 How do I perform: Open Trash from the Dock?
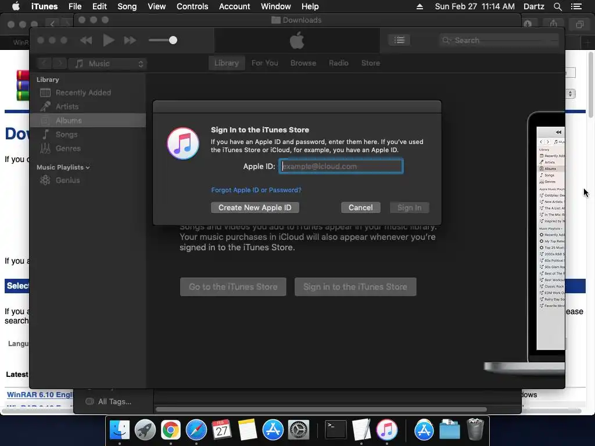coord(475,430)
